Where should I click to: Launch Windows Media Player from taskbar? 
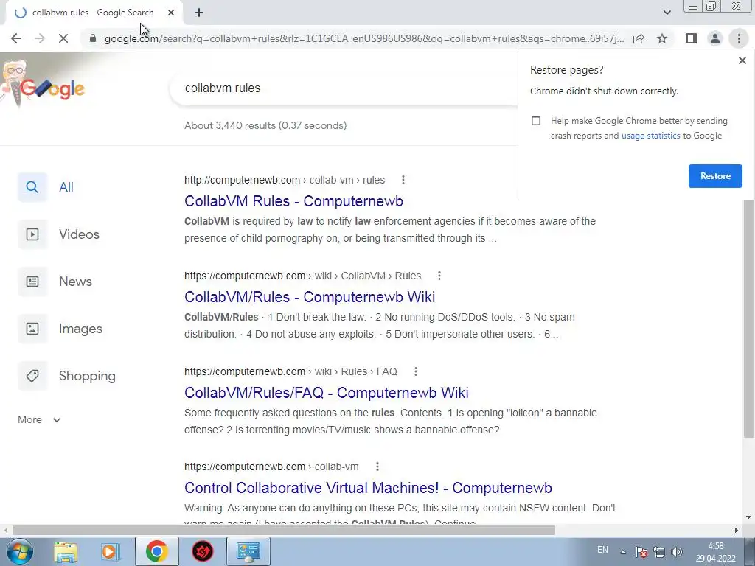click(x=111, y=551)
